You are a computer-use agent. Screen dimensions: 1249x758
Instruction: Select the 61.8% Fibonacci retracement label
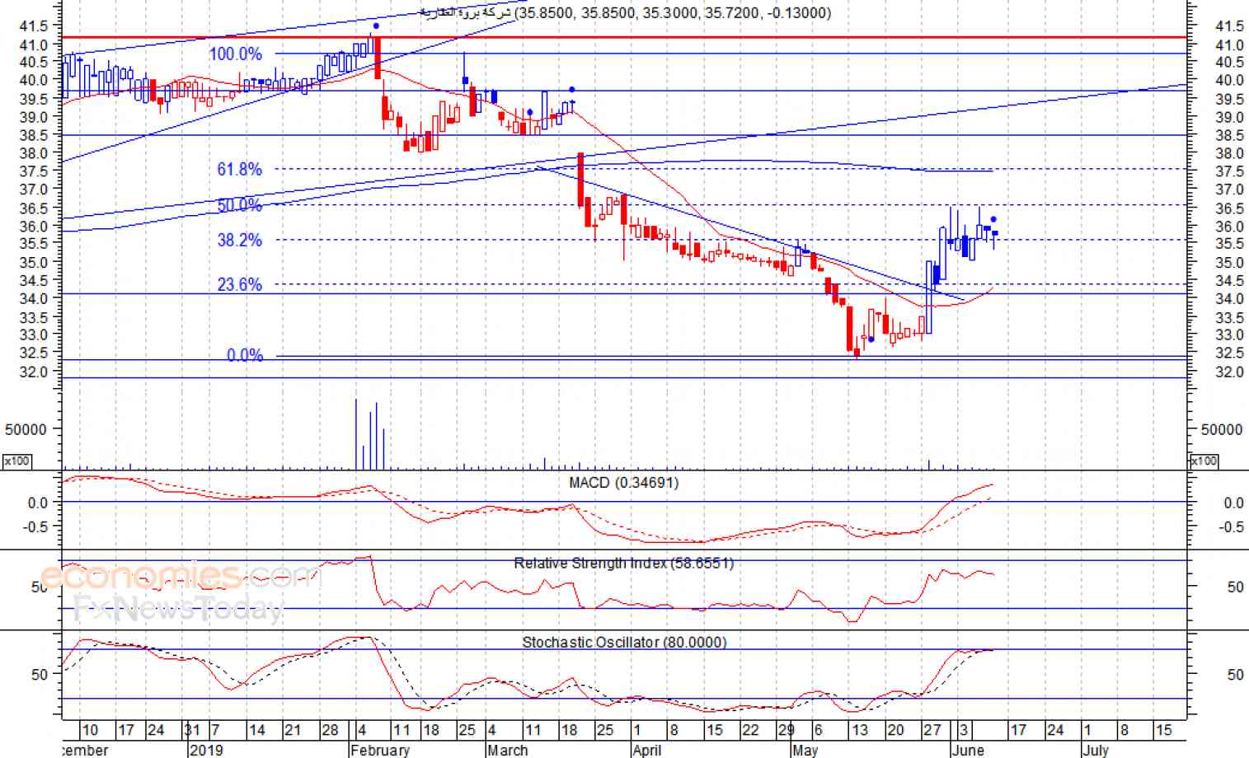point(239,169)
